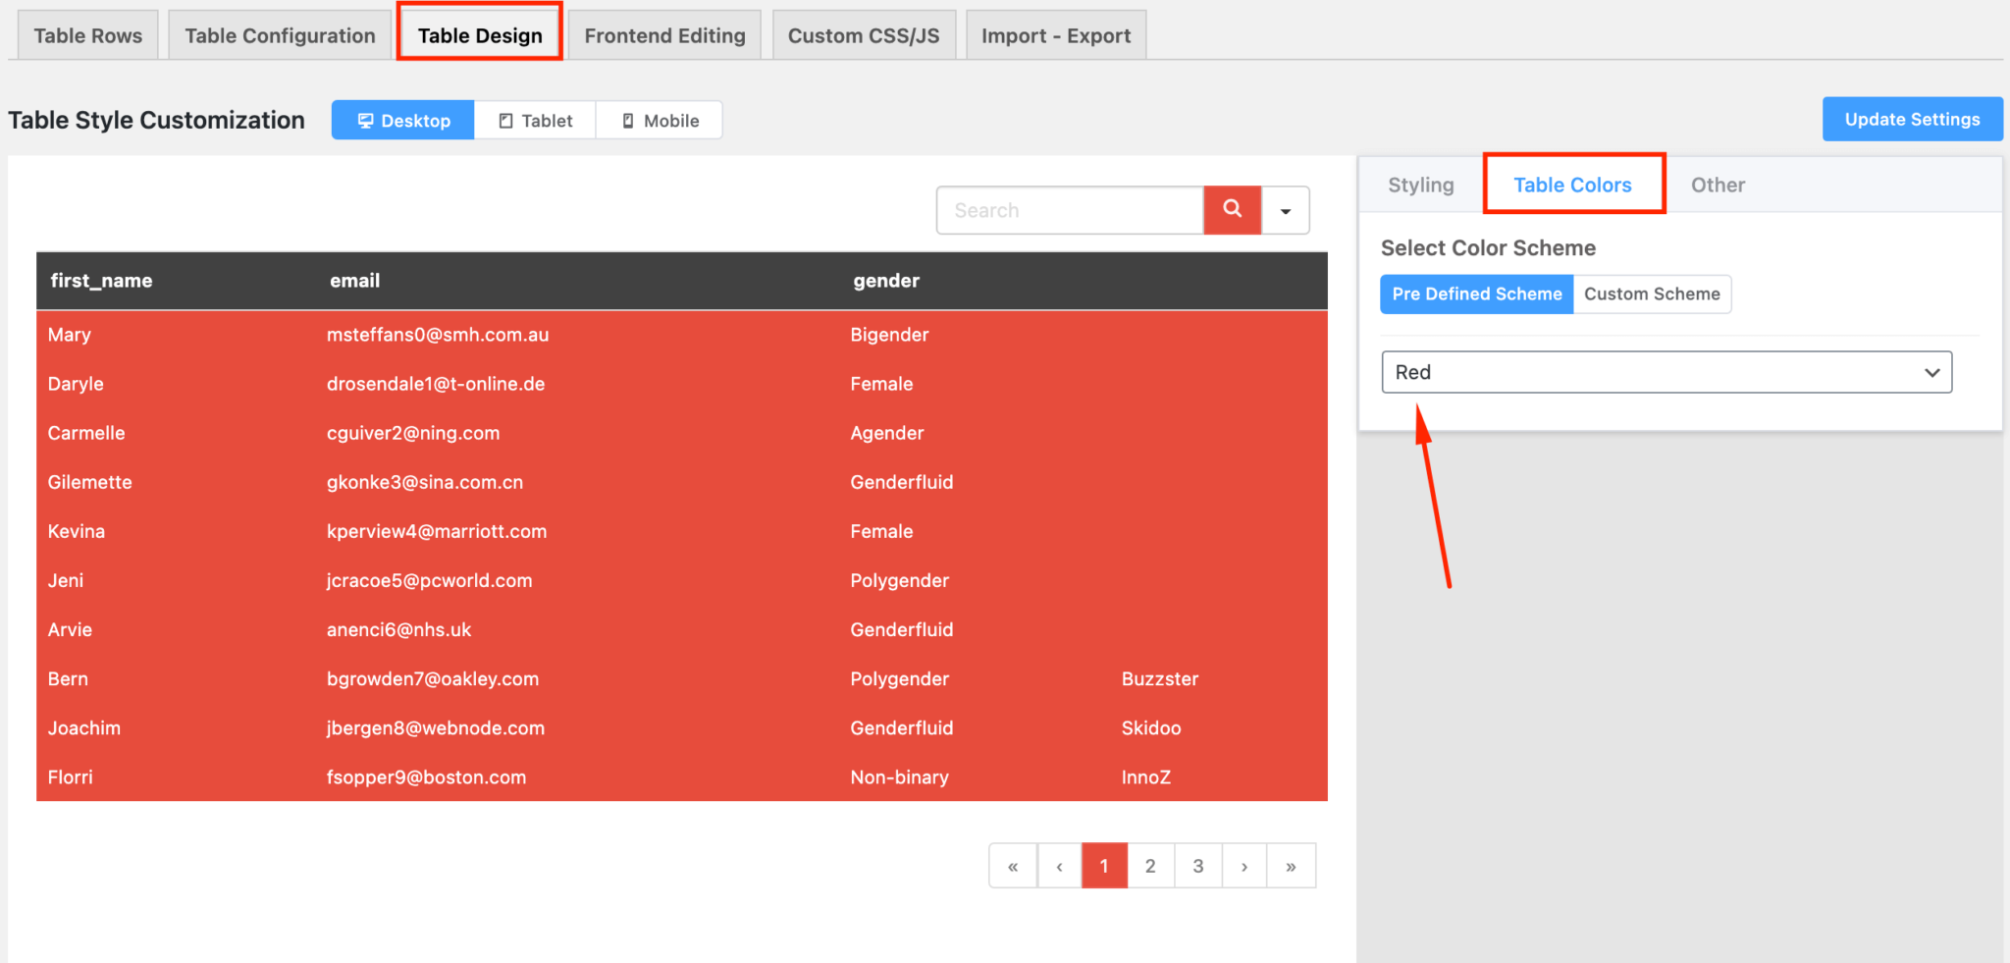
Task: Click the search magnifier icon
Action: coord(1232,209)
